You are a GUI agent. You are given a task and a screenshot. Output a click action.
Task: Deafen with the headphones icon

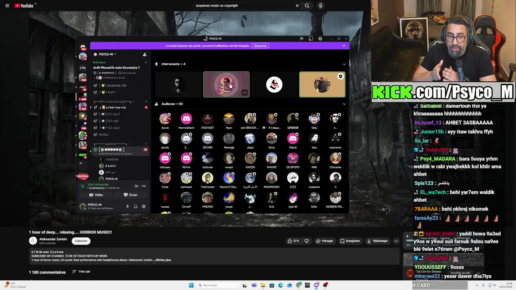click(135, 207)
